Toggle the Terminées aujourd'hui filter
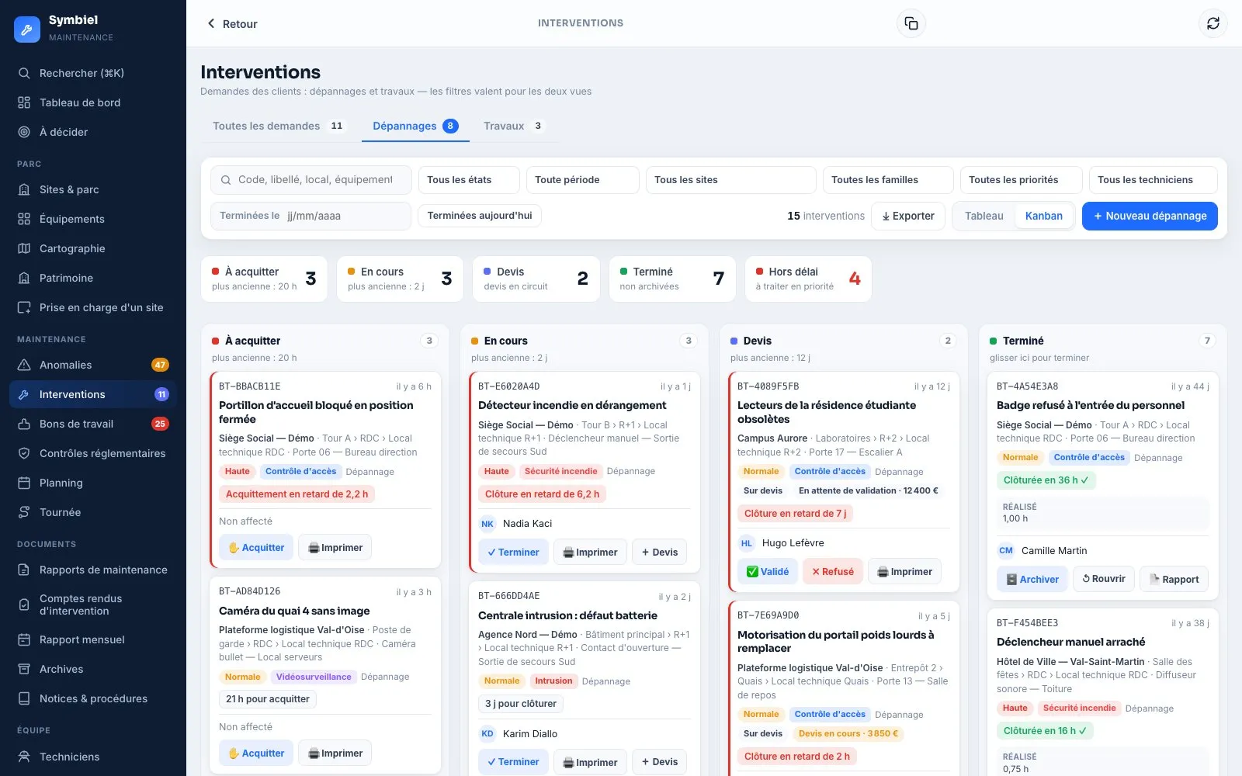This screenshot has height=776, width=1242. [x=480, y=216]
